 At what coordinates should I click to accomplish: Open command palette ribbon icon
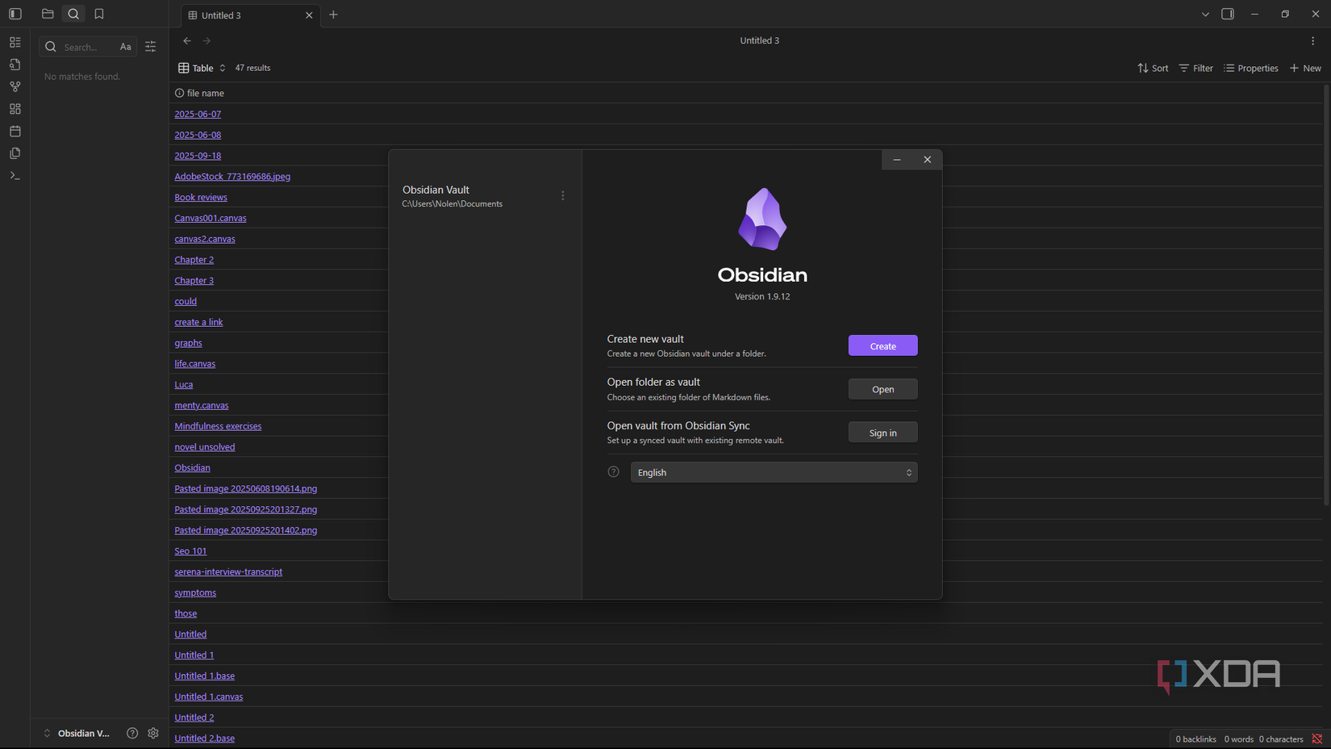click(x=15, y=175)
